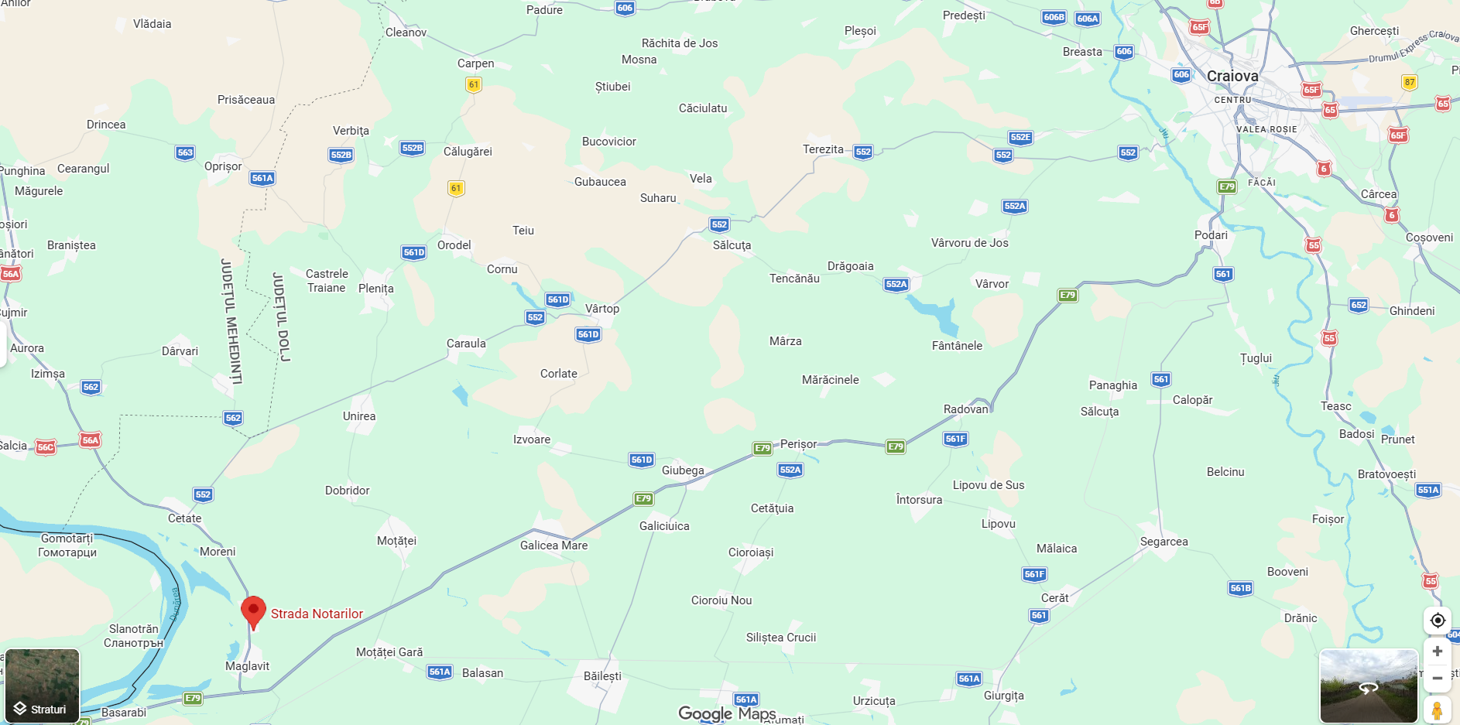Click the Băilești town label
This screenshot has width=1460, height=725.
pyautogui.click(x=602, y=675)
